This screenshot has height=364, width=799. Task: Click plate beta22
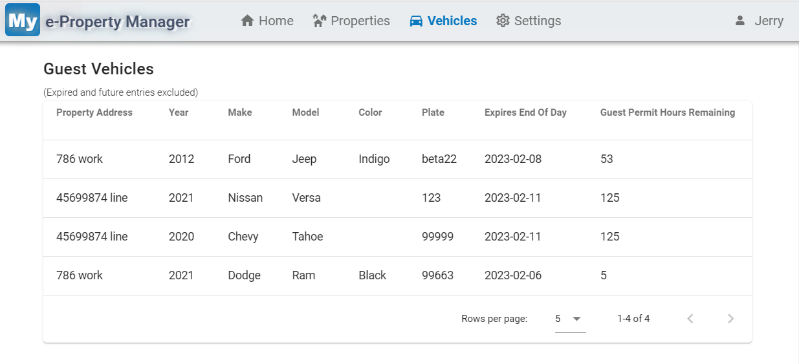point(439,159)
